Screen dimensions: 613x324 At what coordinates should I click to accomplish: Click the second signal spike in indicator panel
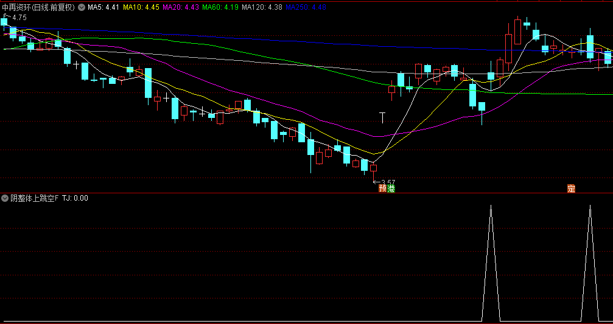click(x=590, y=263)
